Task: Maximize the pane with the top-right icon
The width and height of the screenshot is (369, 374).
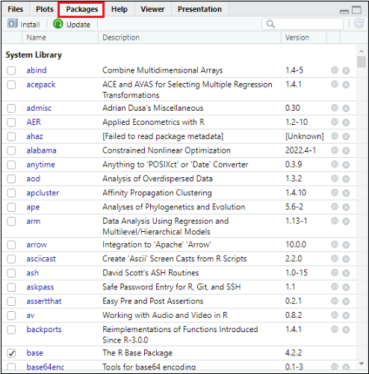Action: point(356,10)
